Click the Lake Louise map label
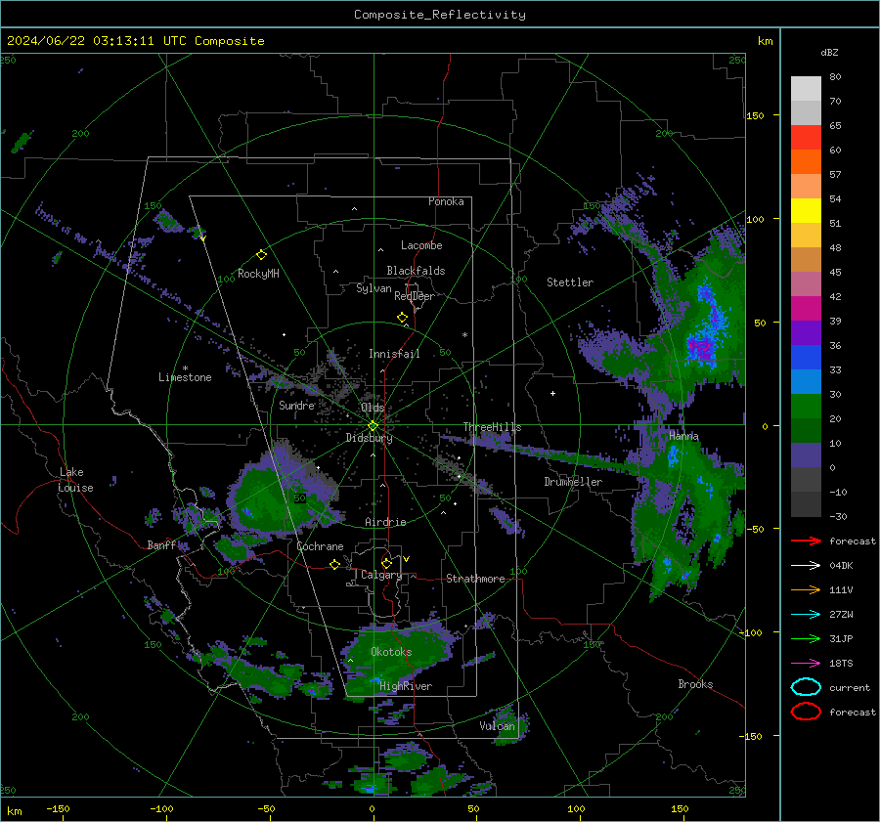880x822 pixels. [75, 480]
